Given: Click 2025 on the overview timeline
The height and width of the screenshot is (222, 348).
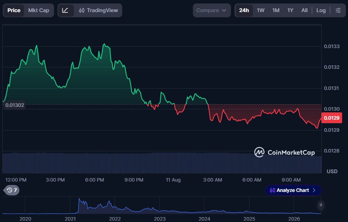Looking at the screenshot, I should (249, 219).
